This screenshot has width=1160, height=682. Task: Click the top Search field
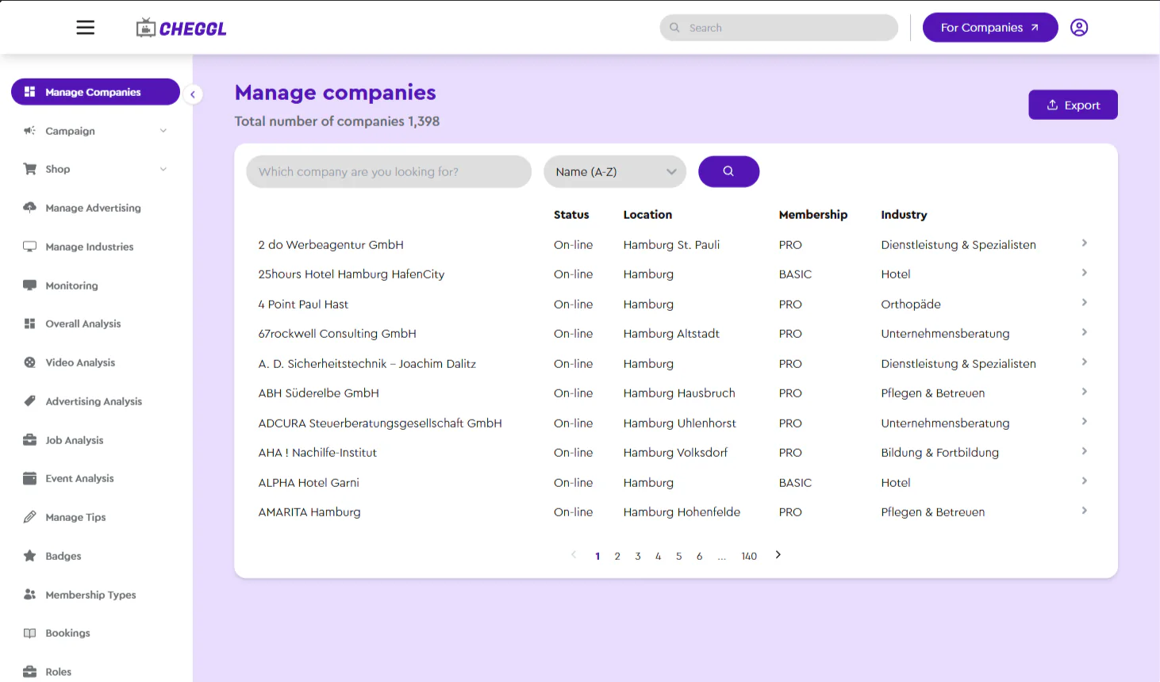point(778,28)
